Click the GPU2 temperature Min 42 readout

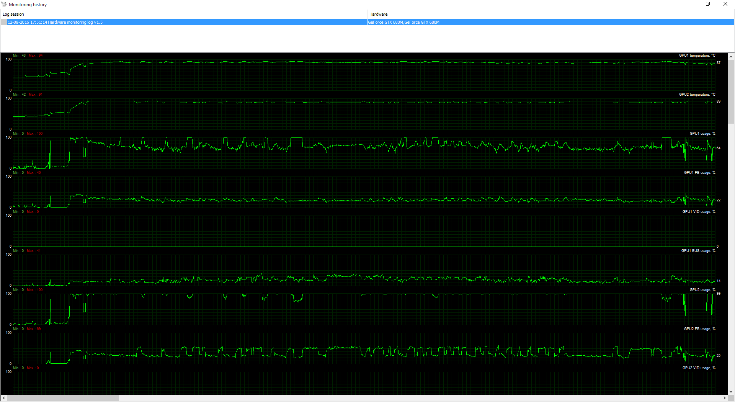click(x=19, y=95)
